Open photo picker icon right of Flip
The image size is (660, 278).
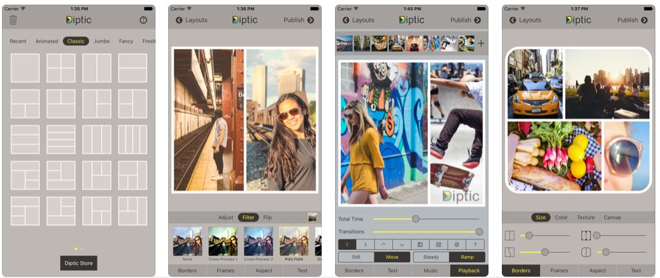pos(312,217)
